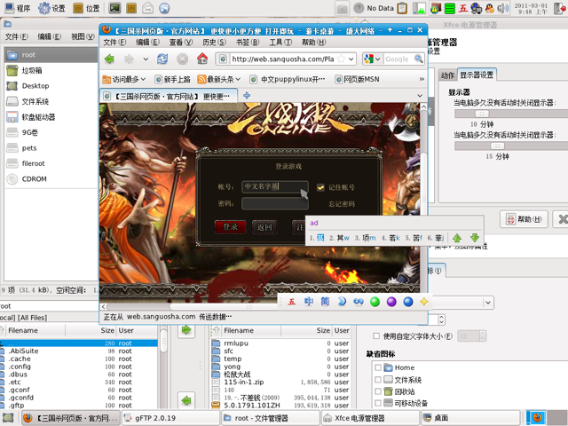568x426 pixels.
Task: Adjust the 10 分钟 display slider
Action: pyautogui.click(x=482, y=114)
